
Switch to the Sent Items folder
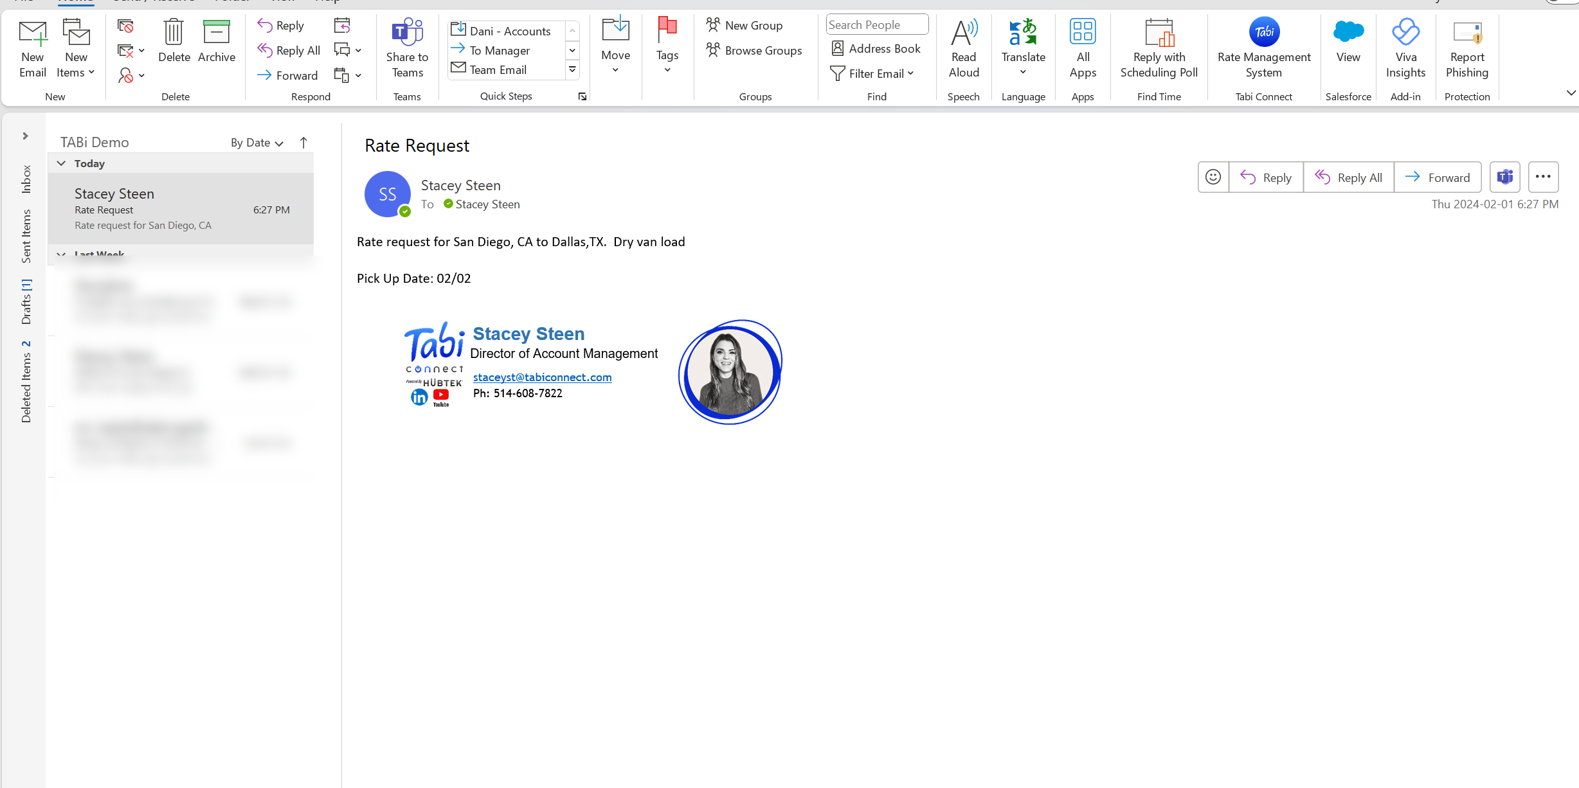coord(26,236)
